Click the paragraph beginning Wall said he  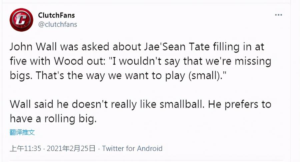140,112
